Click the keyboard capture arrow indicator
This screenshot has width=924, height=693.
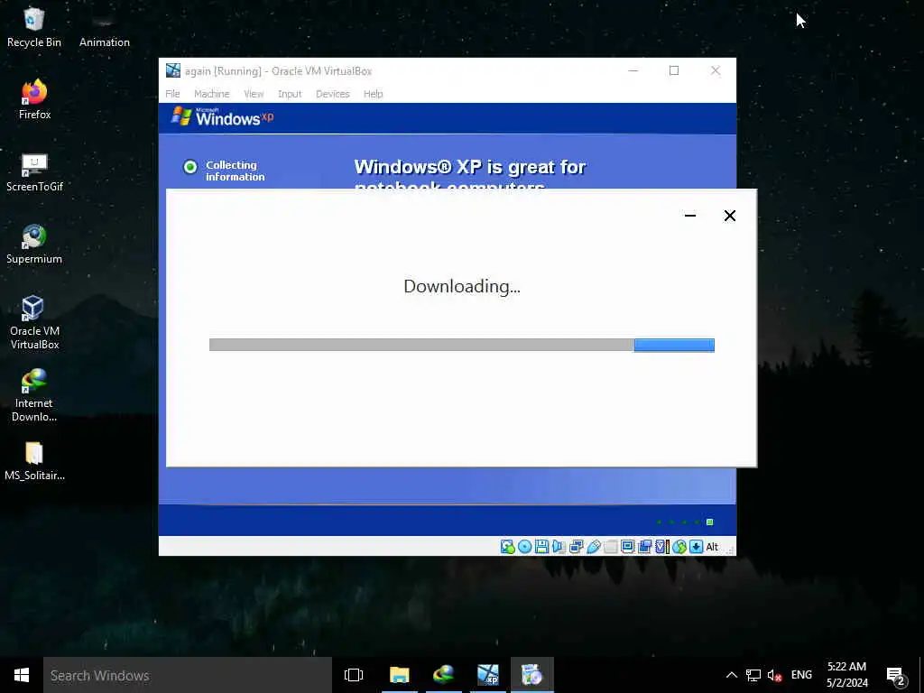[x=696, y=547]
